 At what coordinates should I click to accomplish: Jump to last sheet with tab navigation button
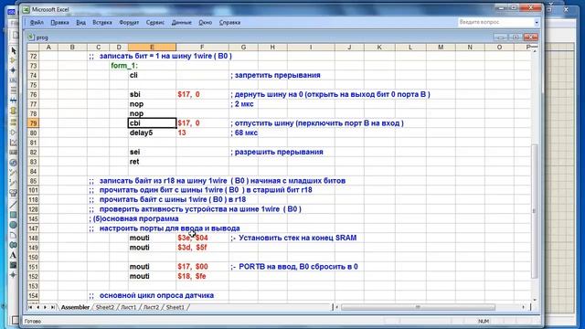click(x=53, y=307)
